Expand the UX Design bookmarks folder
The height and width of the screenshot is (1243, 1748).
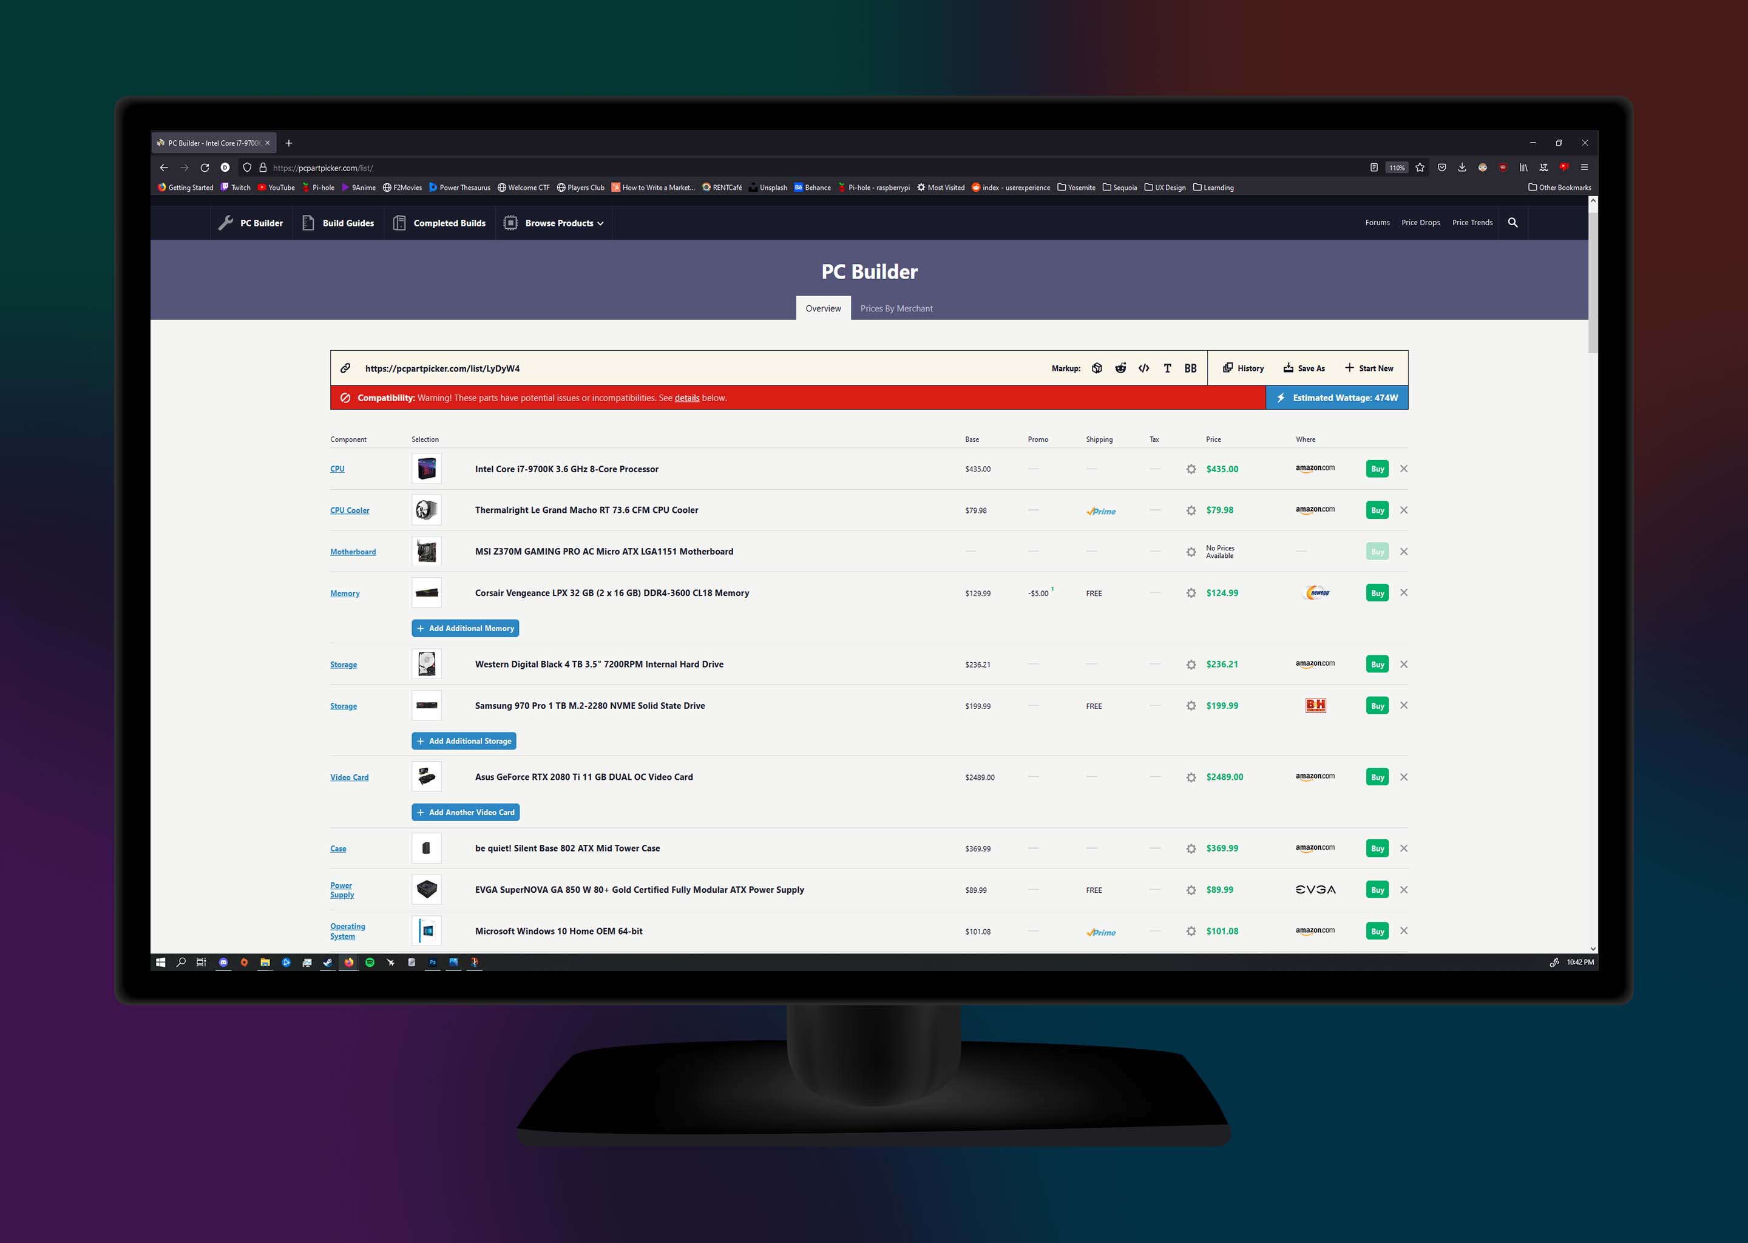[1165, 188]
